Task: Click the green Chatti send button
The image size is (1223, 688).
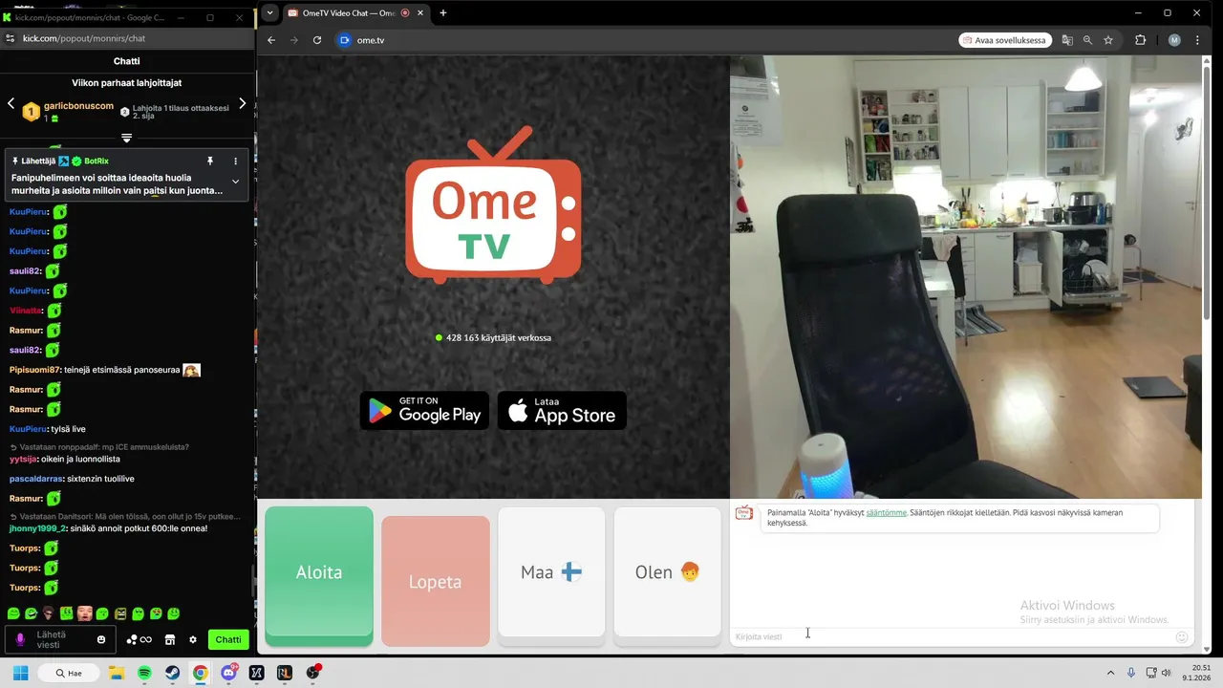Action: (x=228, y=639)
